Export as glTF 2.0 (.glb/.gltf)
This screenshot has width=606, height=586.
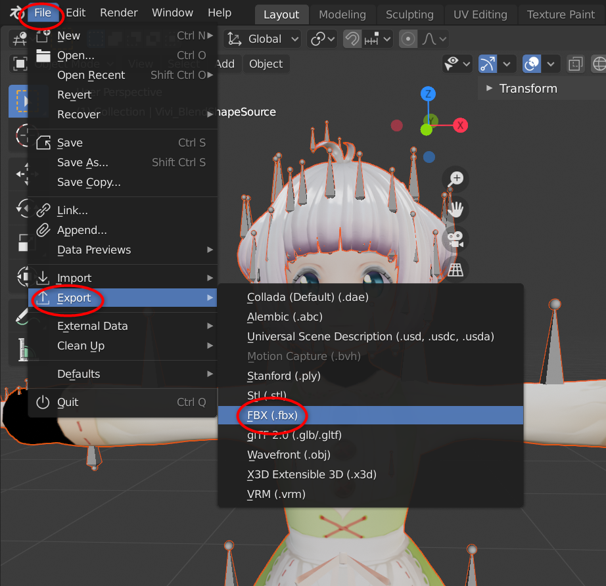point(371,435)
